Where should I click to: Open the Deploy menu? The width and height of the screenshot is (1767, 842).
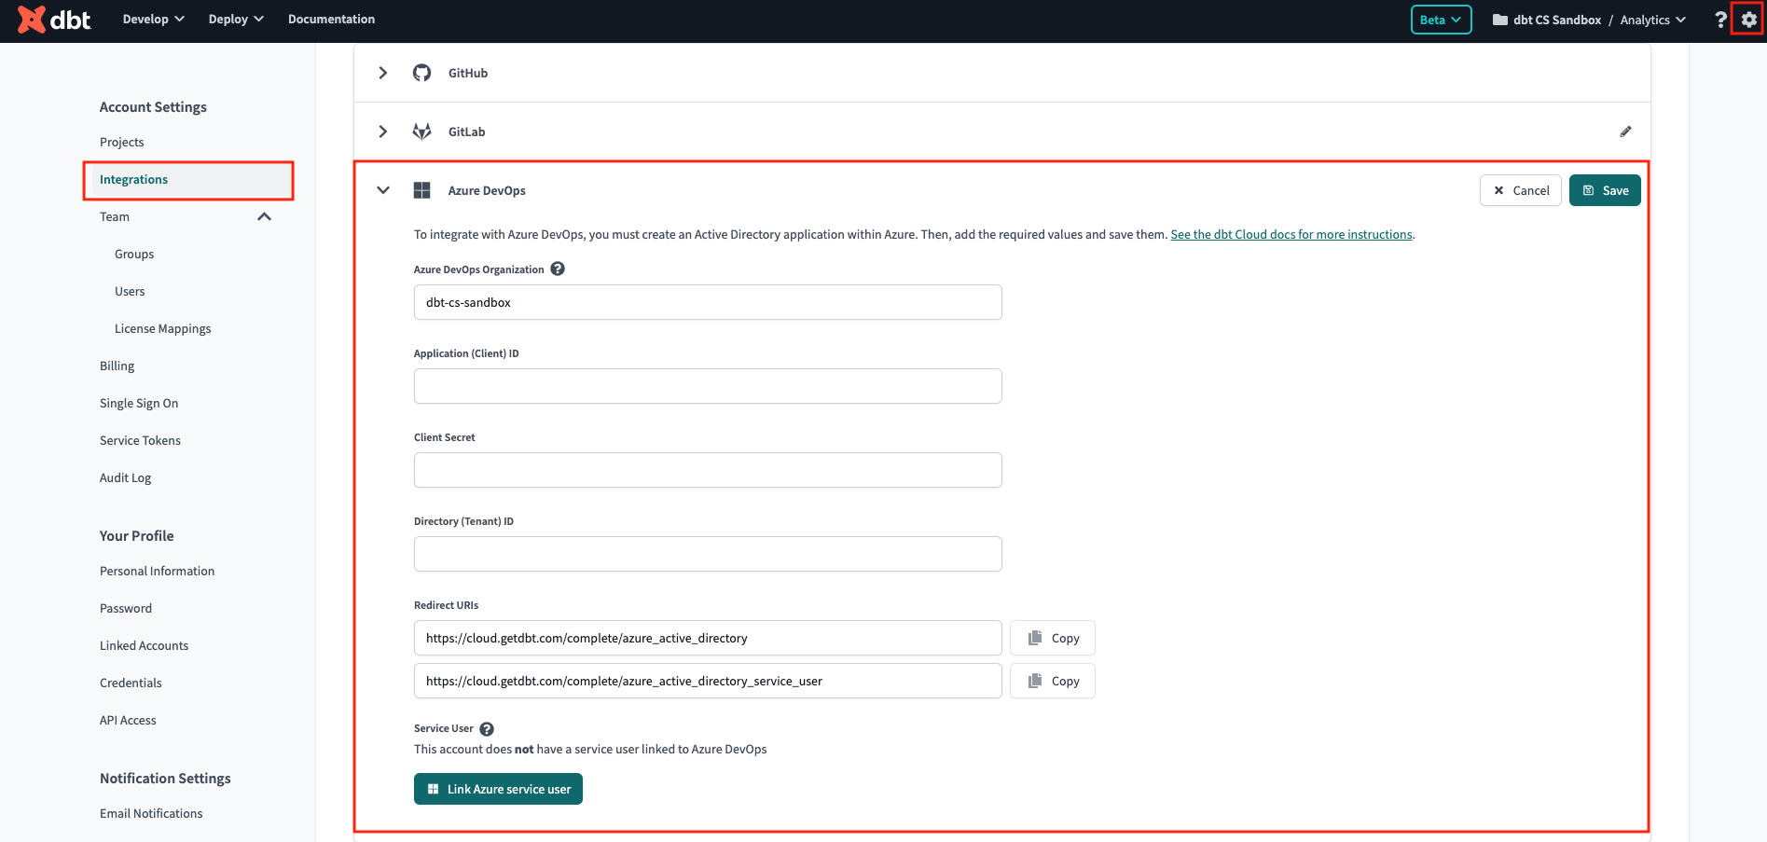click(x=235, y=19)
